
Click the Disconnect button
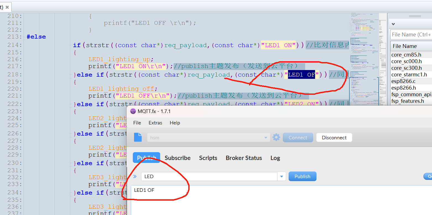pyautogui.click(x=334, y=138)
